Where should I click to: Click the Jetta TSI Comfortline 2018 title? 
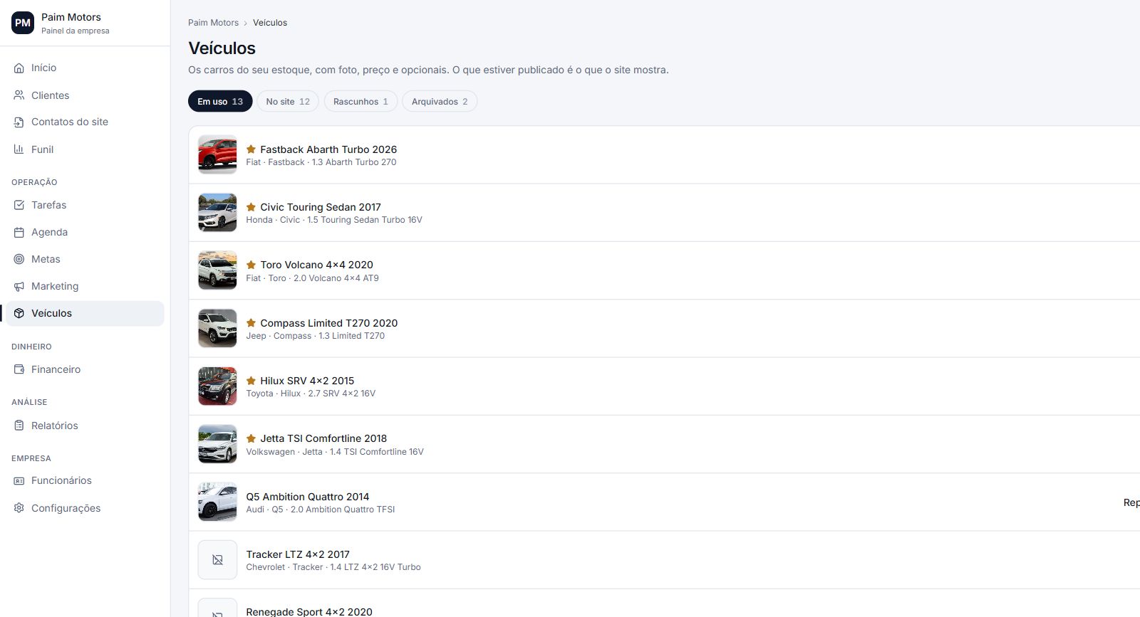click(x=323, y=438)
